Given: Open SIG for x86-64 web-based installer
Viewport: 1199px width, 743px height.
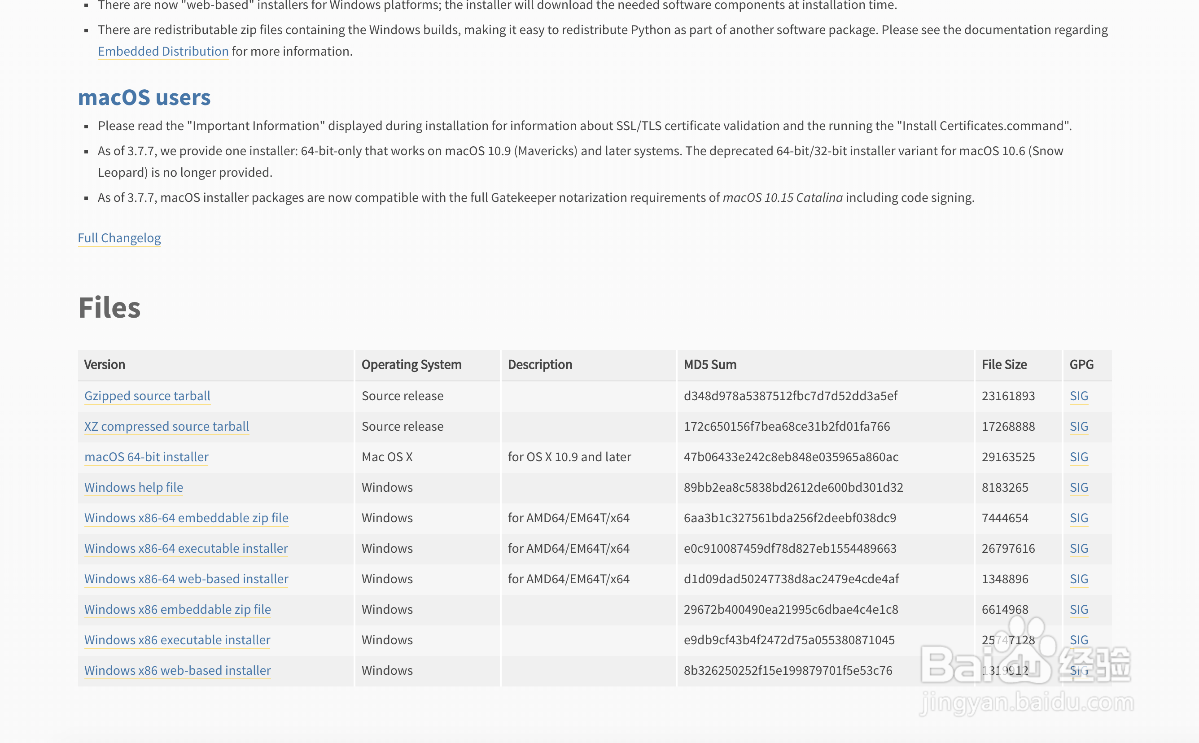Looking at the screenshot, I should (1079, 578).
